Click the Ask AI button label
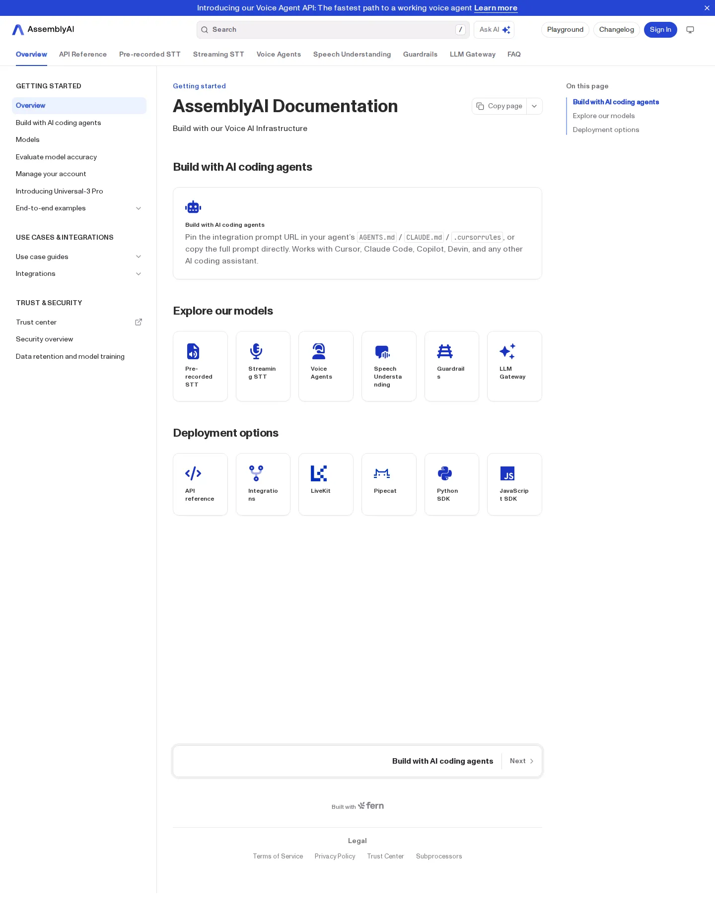Viewport: 715px width, 917px height. [x=489, y=30]
